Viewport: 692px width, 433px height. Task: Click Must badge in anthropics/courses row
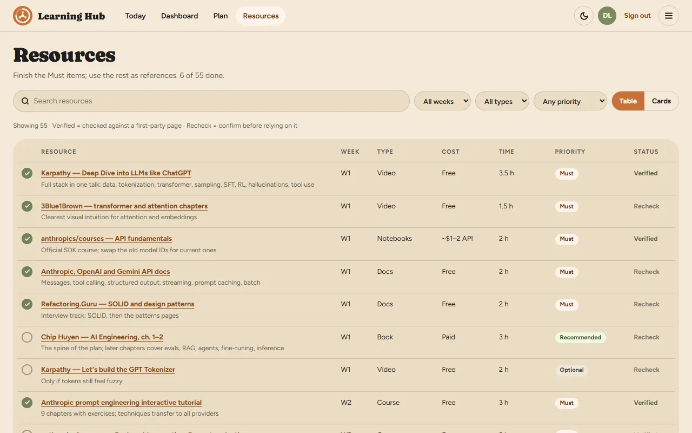[567, 239]
